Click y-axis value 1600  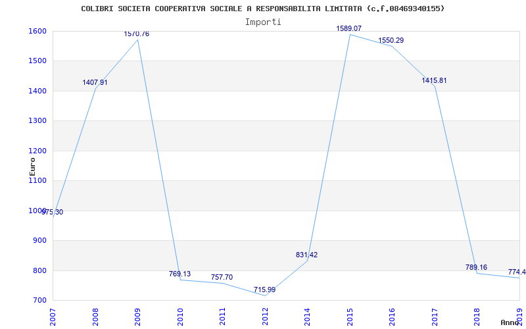[x=37, y=31]
